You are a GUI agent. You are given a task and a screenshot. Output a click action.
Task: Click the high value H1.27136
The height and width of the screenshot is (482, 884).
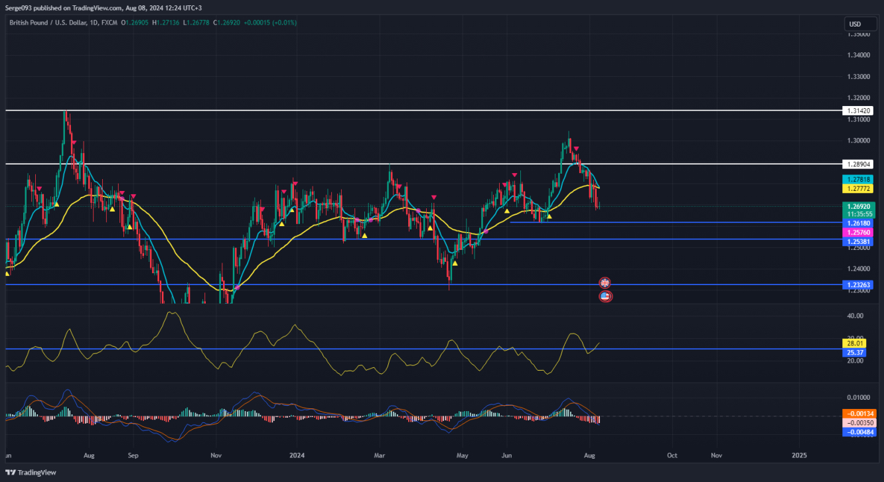tap(166, 23)
